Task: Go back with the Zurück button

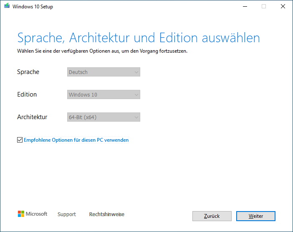Action: [212, 216]
